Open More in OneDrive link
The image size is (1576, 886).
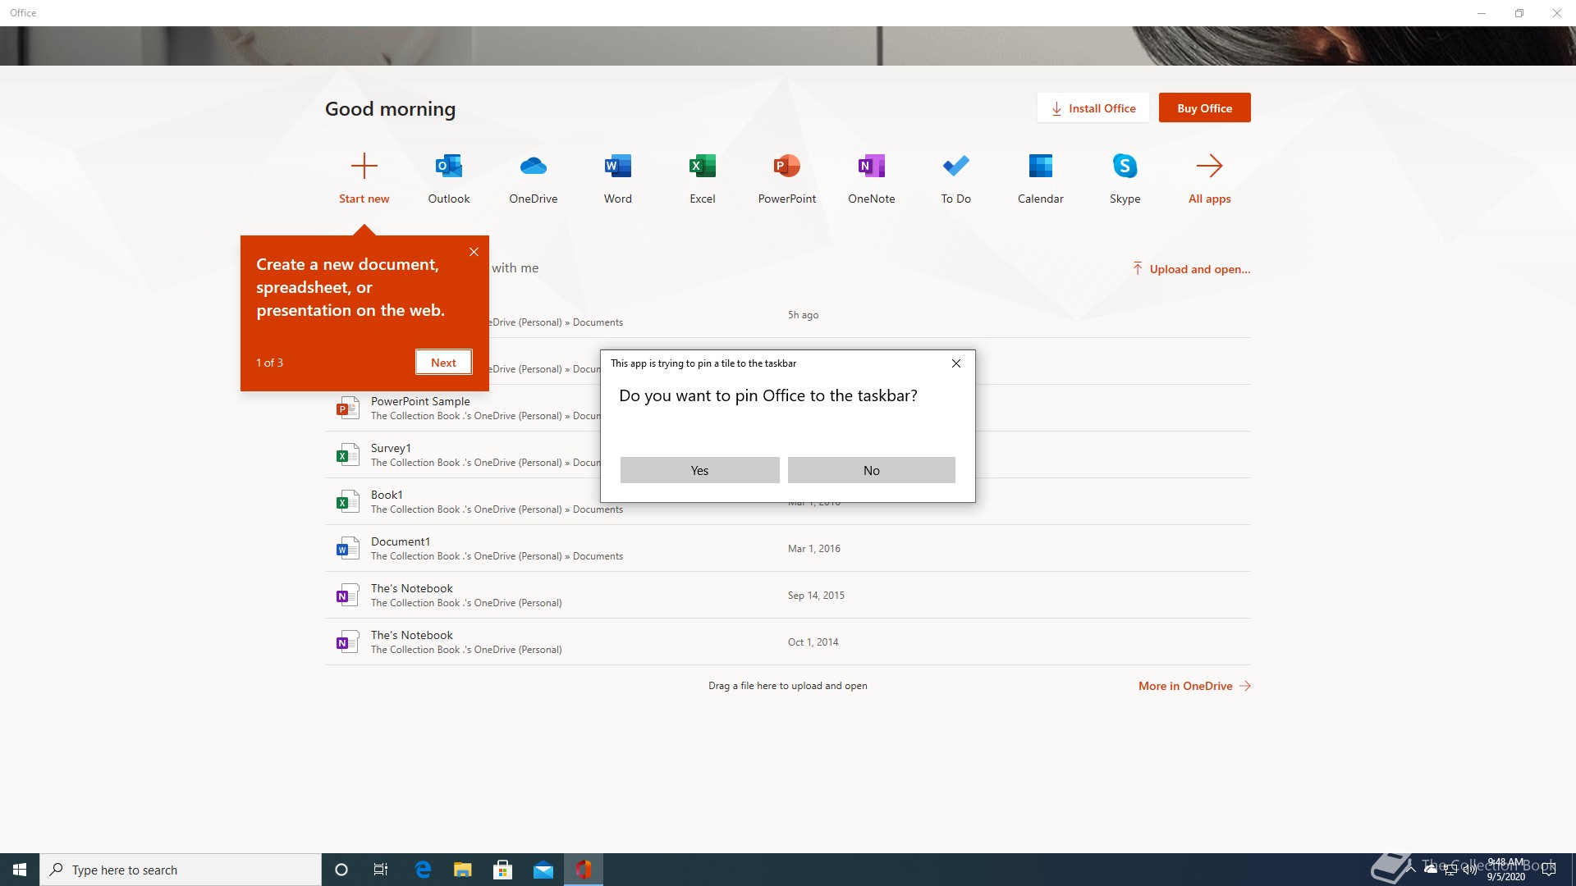tap(1194, 686)
